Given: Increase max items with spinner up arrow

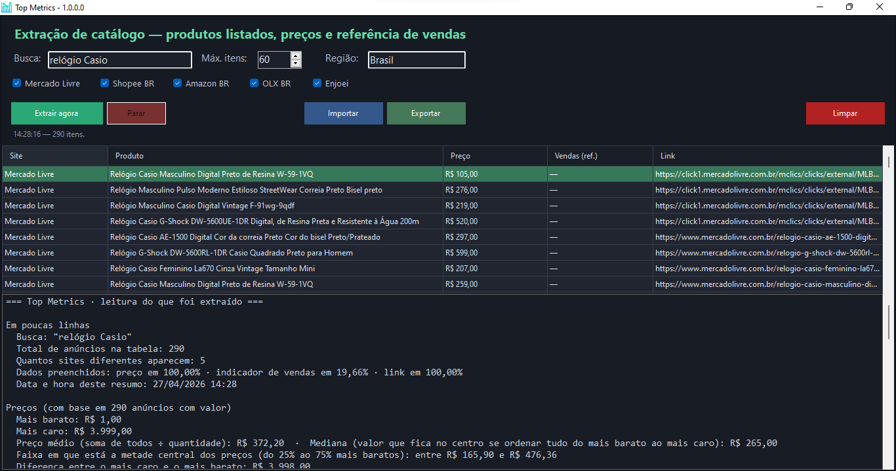Looking at the screenshot, I should [296, 56].
